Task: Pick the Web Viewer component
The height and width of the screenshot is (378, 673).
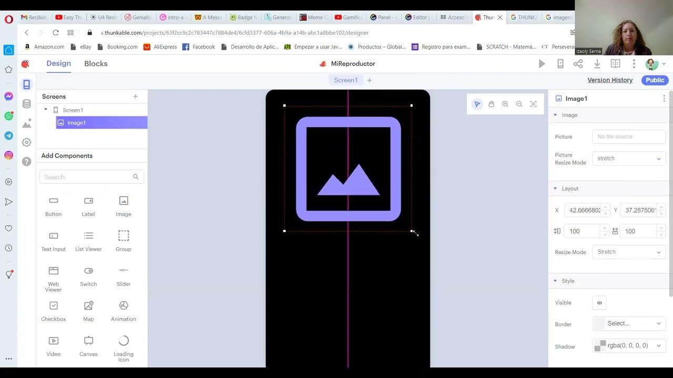Action: pyautogui.click(x=53, y=279)
